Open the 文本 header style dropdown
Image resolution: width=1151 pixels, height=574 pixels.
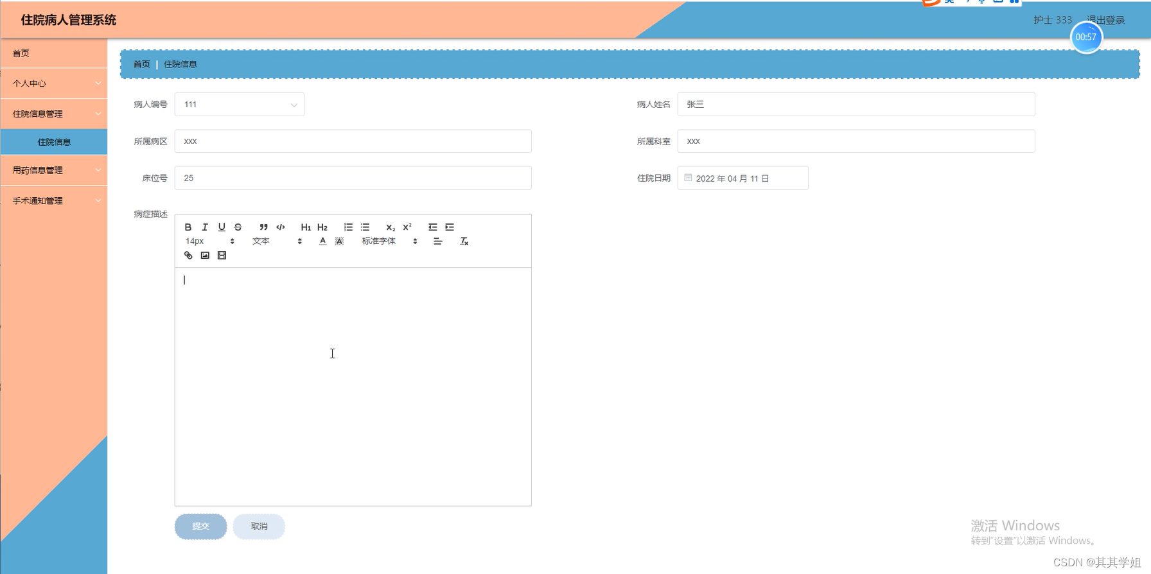277,241
